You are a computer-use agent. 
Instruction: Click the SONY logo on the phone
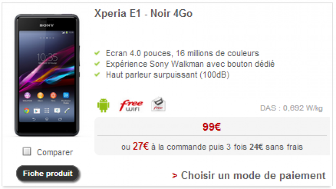47,25
